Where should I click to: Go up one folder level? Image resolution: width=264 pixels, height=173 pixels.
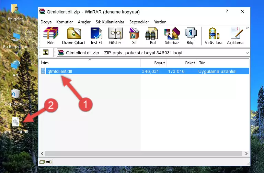[46, 52]
